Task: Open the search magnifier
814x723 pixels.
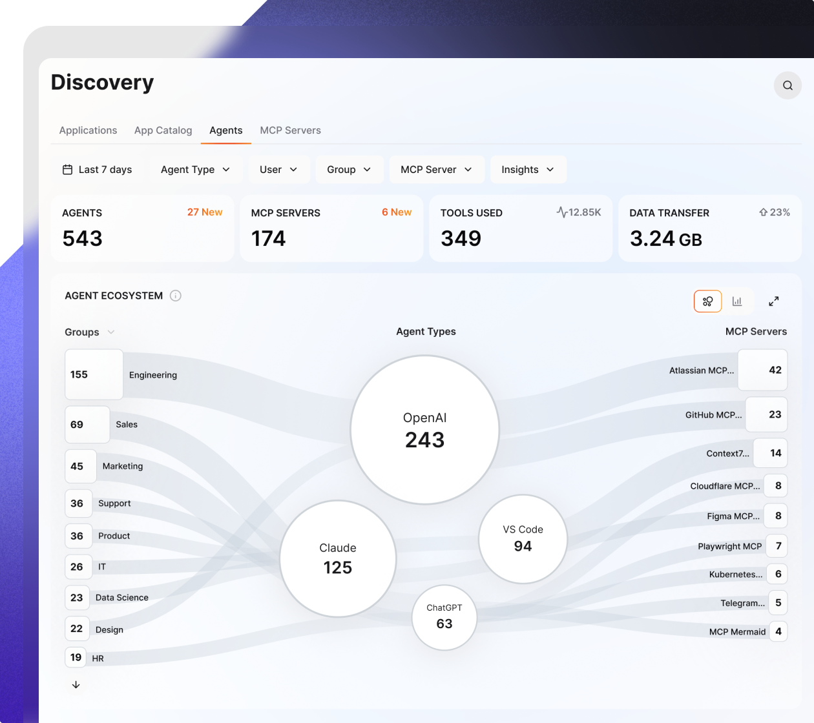Action: (788, 85)
